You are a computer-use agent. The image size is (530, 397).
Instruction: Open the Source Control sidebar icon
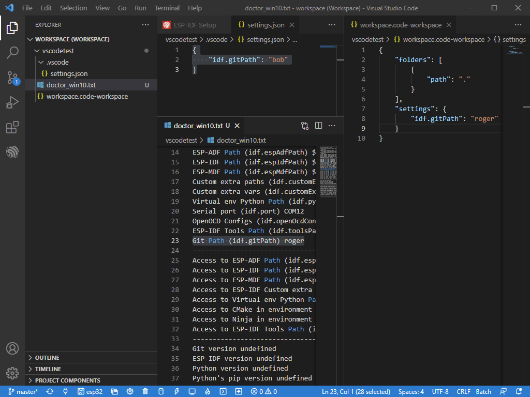click(x=12, y=78)
